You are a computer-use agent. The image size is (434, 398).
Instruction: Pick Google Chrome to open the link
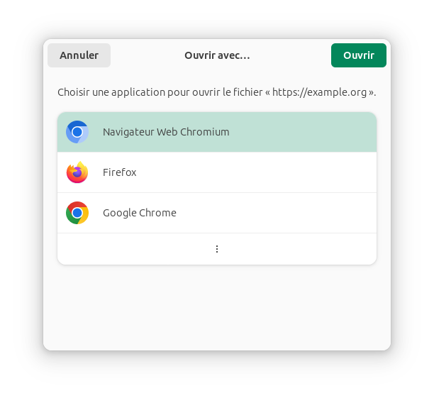coord(217,213)
